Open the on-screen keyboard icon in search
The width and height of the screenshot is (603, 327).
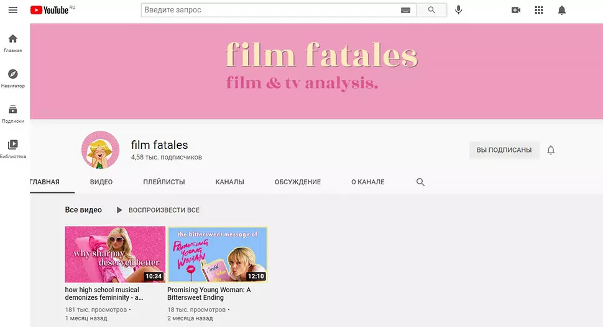405,11
